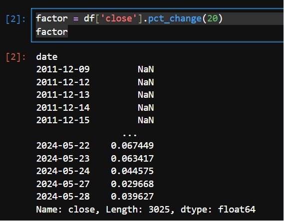
Task: Click the value 0.067449 in output
Action: 132,146
